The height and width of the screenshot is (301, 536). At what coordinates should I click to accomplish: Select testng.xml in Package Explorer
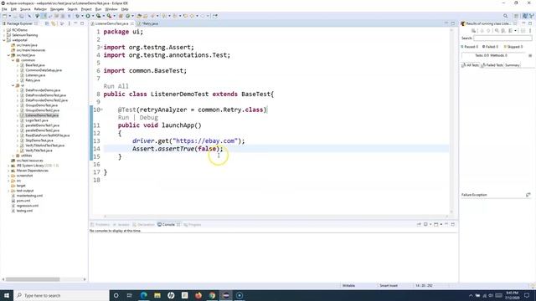pyautogui.click(x=24, y=211)
